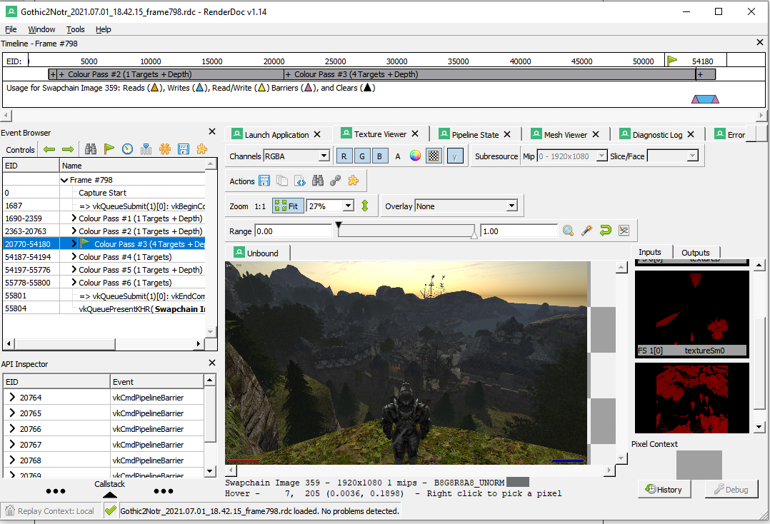Select the Find Event binoculars icon
The image size is (770, 524).
point(91,148)
